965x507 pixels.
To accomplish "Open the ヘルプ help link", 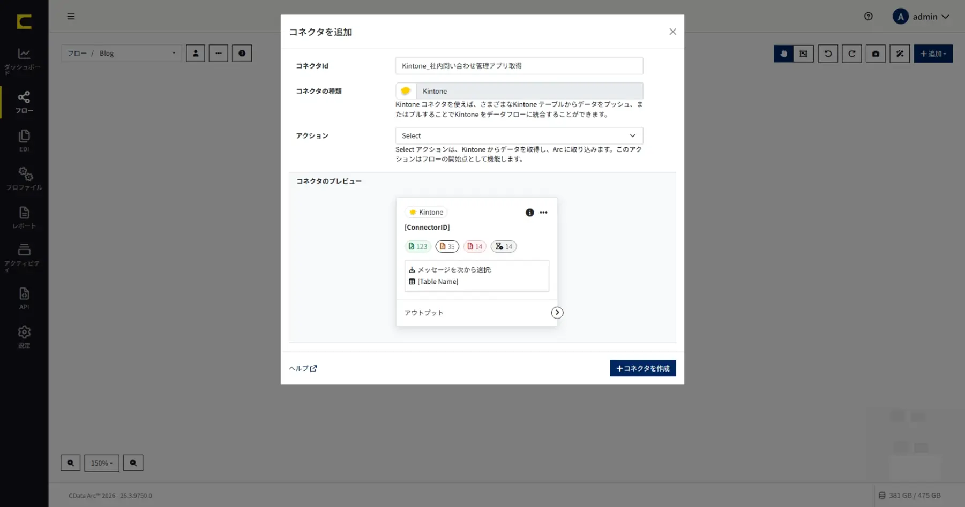I will tap(303, 368).
